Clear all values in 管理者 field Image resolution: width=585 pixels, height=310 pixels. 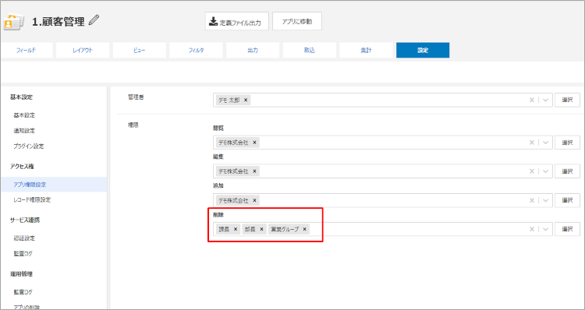(532, 100)
